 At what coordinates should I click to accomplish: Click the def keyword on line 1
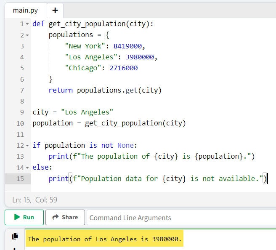coord(39,24)
